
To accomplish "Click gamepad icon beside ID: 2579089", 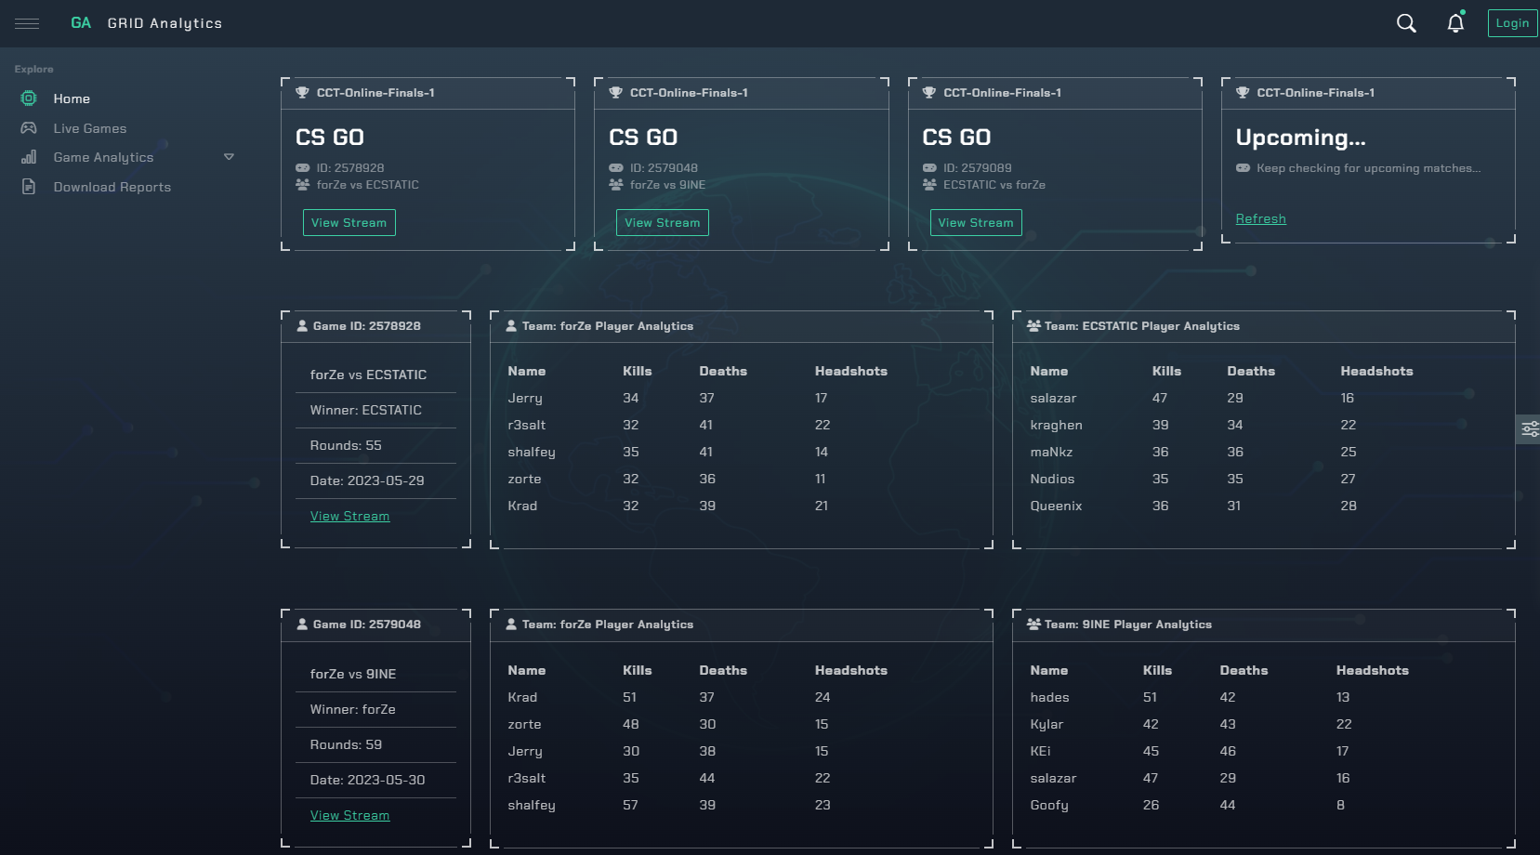I will click(x=929, y=168).
